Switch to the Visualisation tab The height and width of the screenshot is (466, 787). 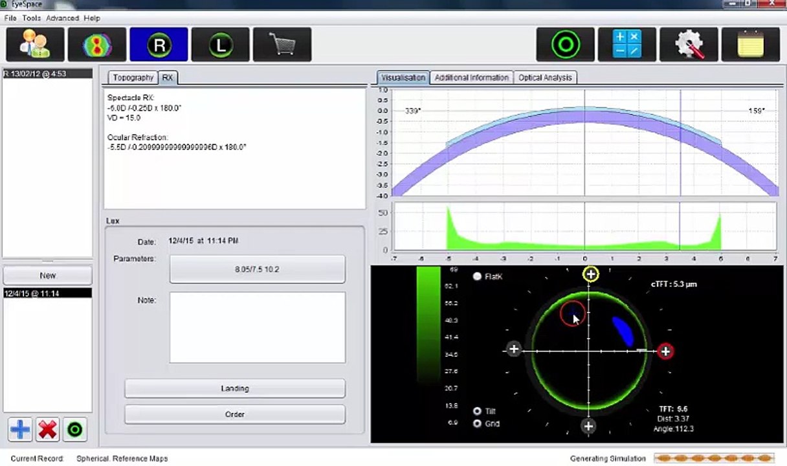[x=403, y=77]
